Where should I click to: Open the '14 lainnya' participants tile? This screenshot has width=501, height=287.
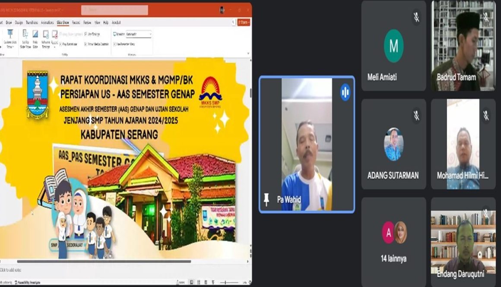pyautogui.click(x=393, y=242)
